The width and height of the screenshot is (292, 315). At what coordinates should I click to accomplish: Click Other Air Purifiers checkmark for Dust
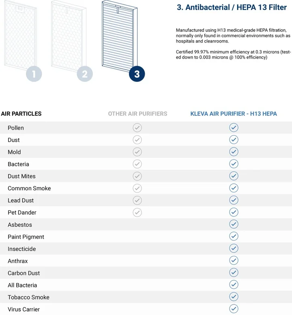[137, 140]
